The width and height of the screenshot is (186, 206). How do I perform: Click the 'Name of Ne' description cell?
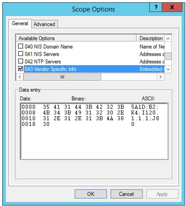pyautogui.click(x=152, y=47)
